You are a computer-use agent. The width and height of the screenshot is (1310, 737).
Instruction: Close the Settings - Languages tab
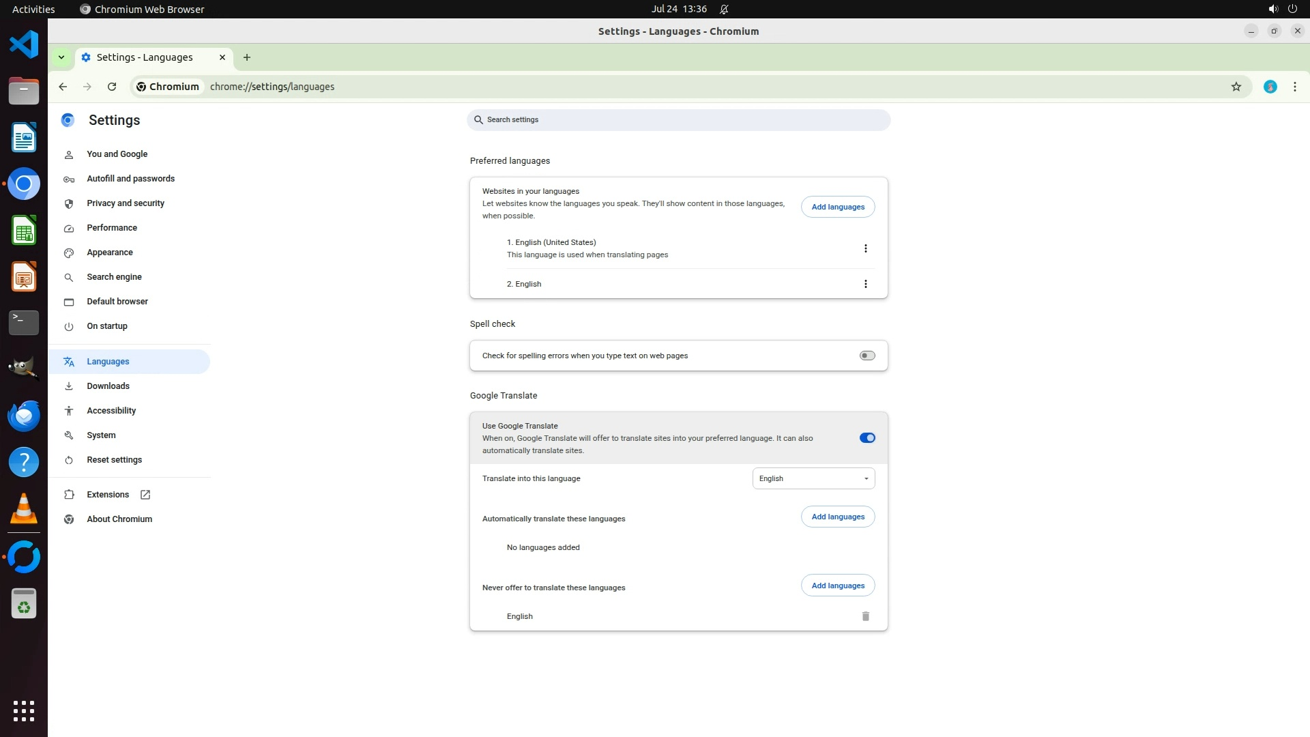point(222,57)
